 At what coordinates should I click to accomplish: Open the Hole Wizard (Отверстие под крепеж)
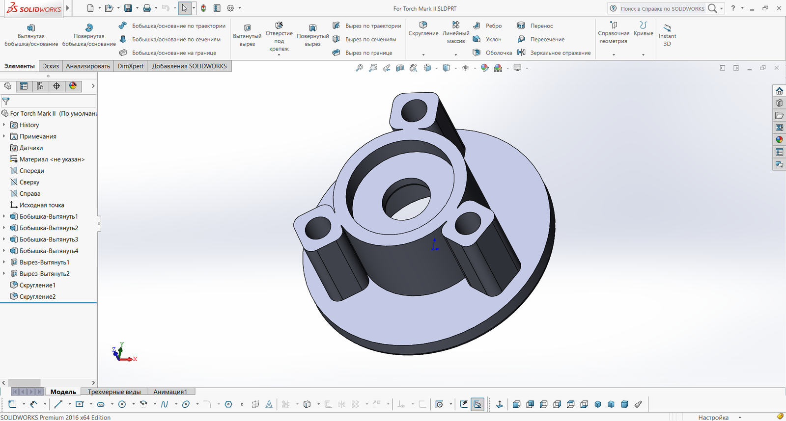coord(279,26)
